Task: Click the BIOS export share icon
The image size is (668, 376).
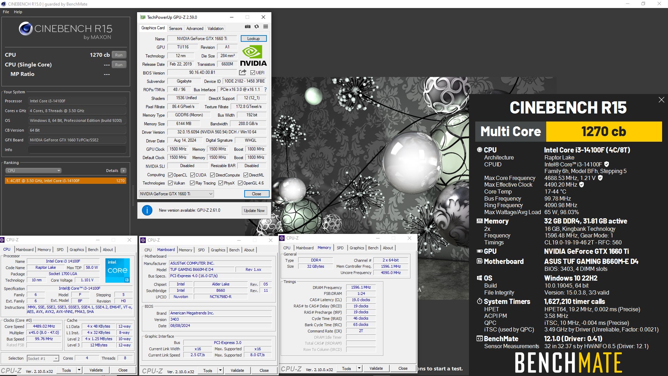Action: [242, 72]
